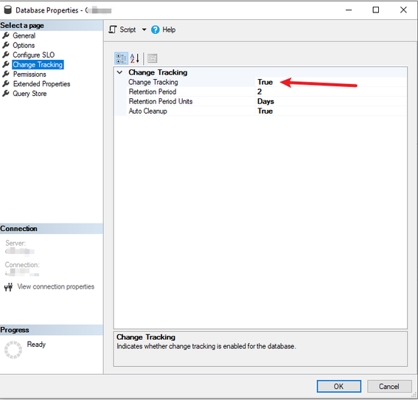The height and width of the screenshot is (400, 418).
Task: Open Help via blue question mark icon
Action: 155,30
